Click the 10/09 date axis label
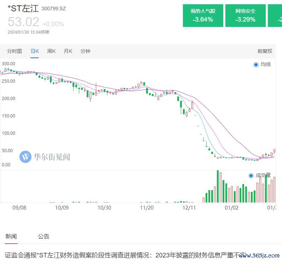The image size is (282, 261). click(x=62, y=208)
